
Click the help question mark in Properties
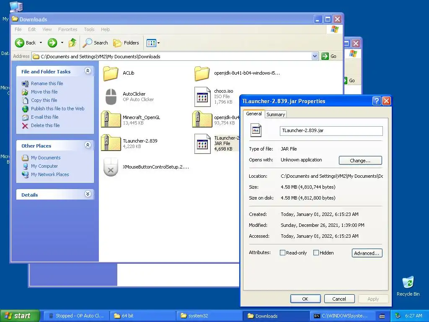click(x=377, y=101)
